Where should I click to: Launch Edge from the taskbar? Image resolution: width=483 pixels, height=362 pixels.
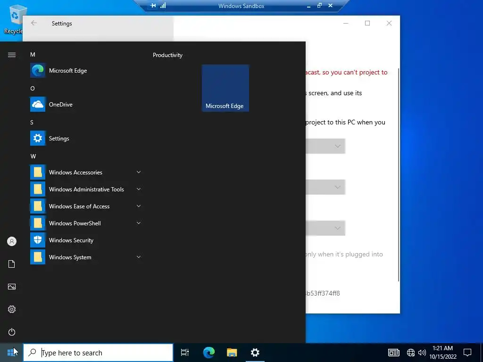coord(208,353)
